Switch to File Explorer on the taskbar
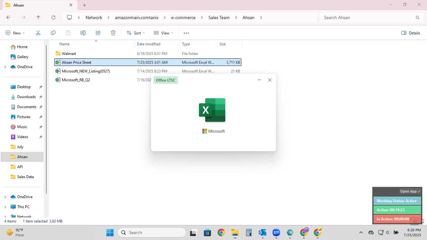Image resolution: width=427 pixels, height=240 pixels. tap(235, 232)
